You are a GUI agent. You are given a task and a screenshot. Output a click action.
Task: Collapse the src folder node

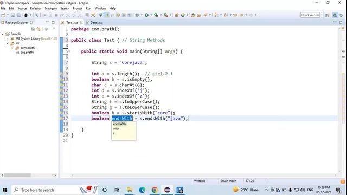click(7, 43)
